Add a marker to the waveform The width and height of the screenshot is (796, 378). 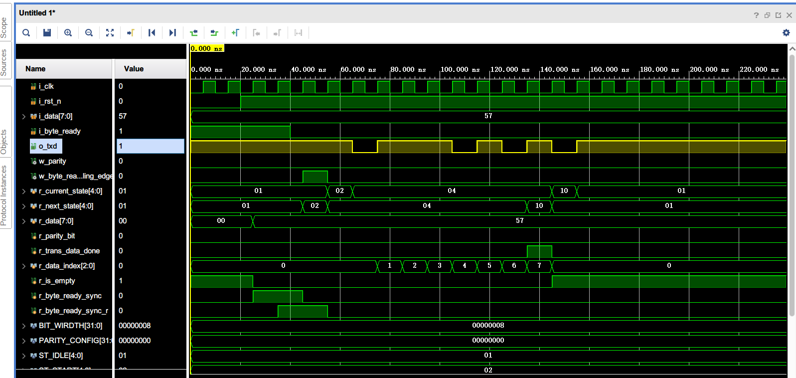click(235, 33)
